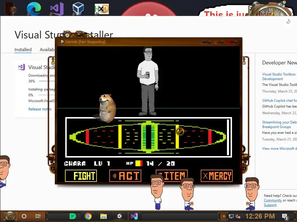Click the yellow HP bar in Unitale

139,163
